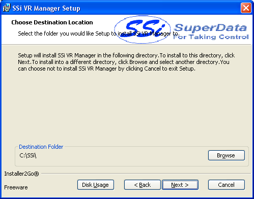This screenshot has width=254, height=199.
Task: Click the 'Setup will install SSi VR Manager' paragraph
Action: click(x=126, y=62)
